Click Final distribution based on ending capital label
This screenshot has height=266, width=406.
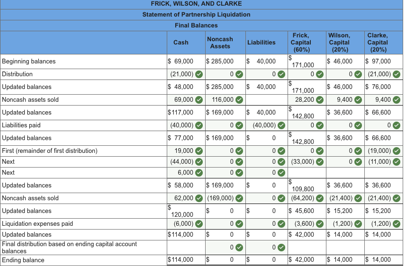[x=69, y=248]
